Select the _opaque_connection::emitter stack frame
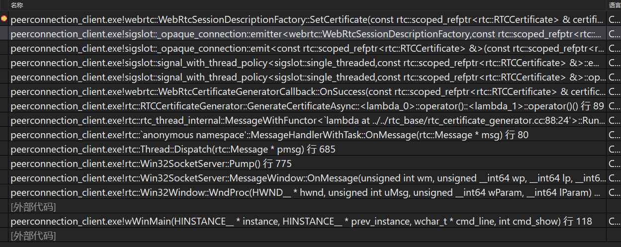 (308, 34)
